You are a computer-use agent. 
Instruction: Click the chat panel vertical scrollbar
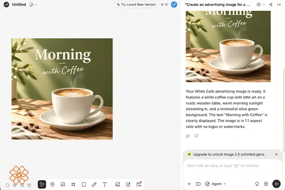tap(284, 110)
